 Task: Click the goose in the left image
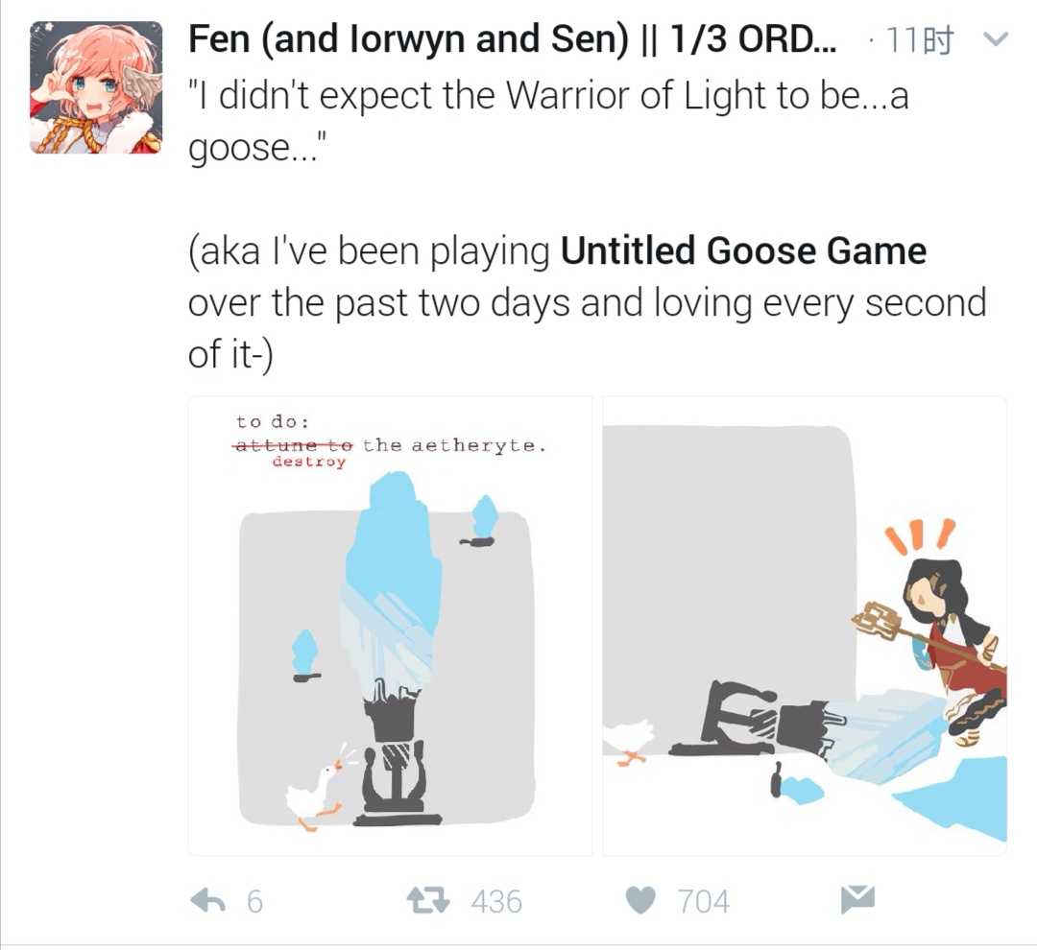[x=314, y=795]
